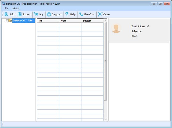Open the File menu
The image size is (172, 128).
tap(7, 8)
